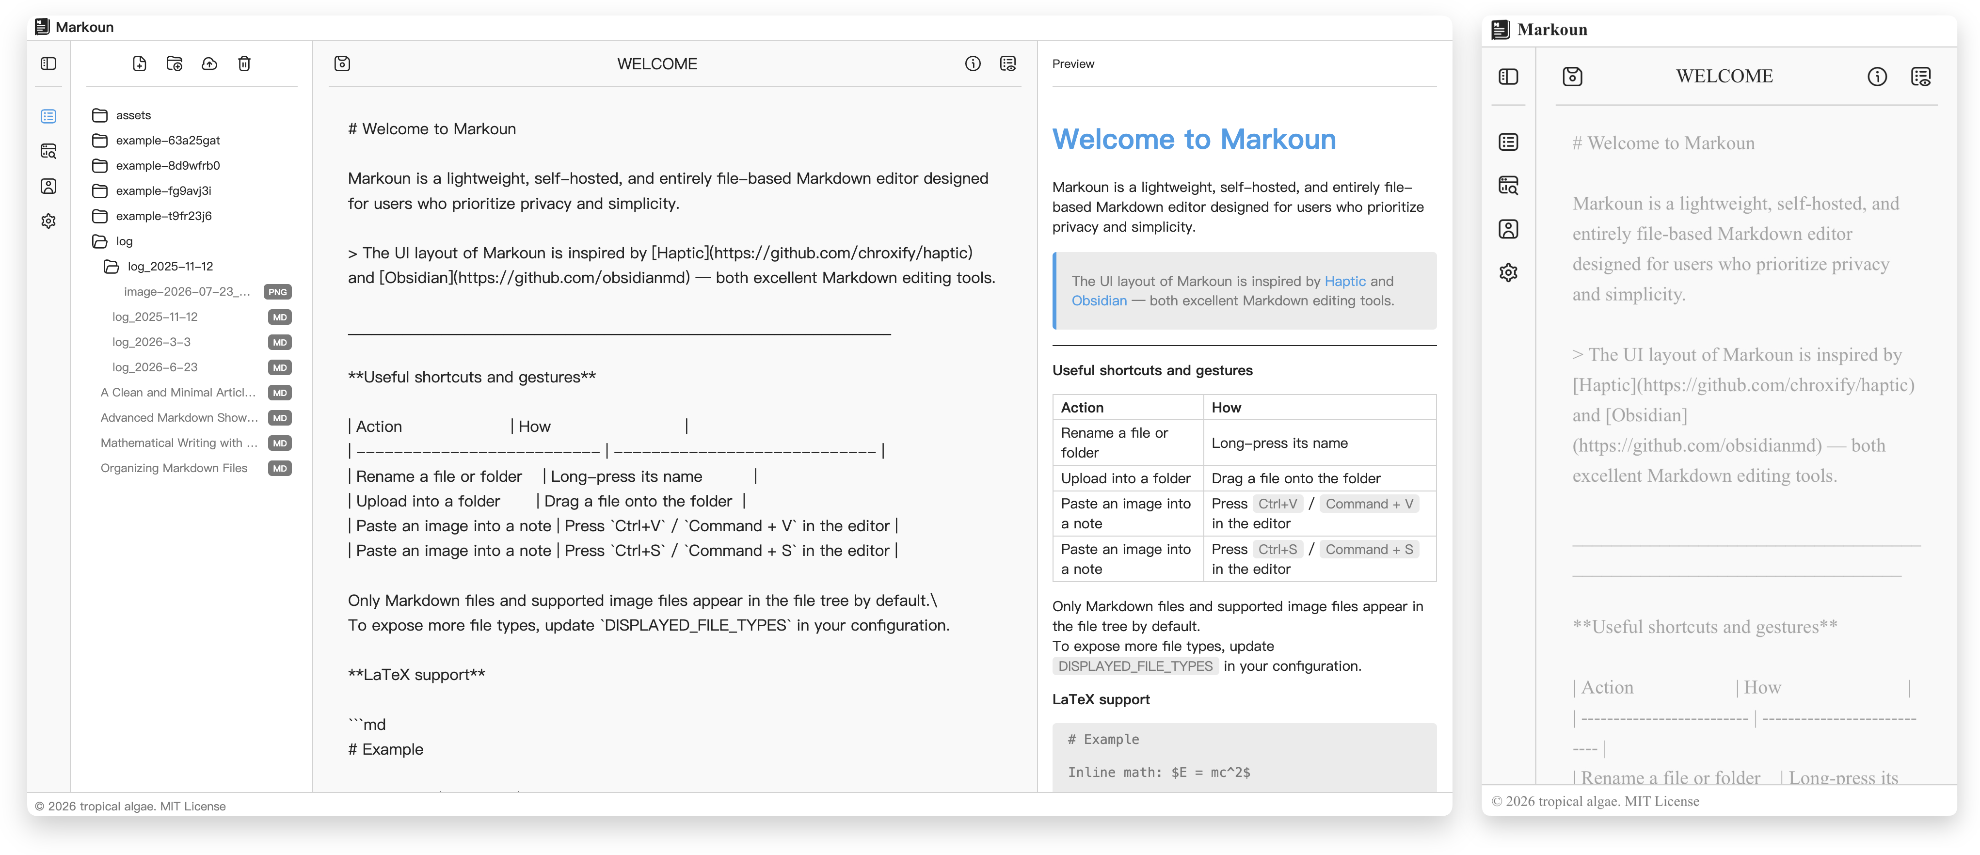The width and height of the screenshot is (1980, 855).
Task: Open settings gear in left window sidebar
Action: (48, 221)
